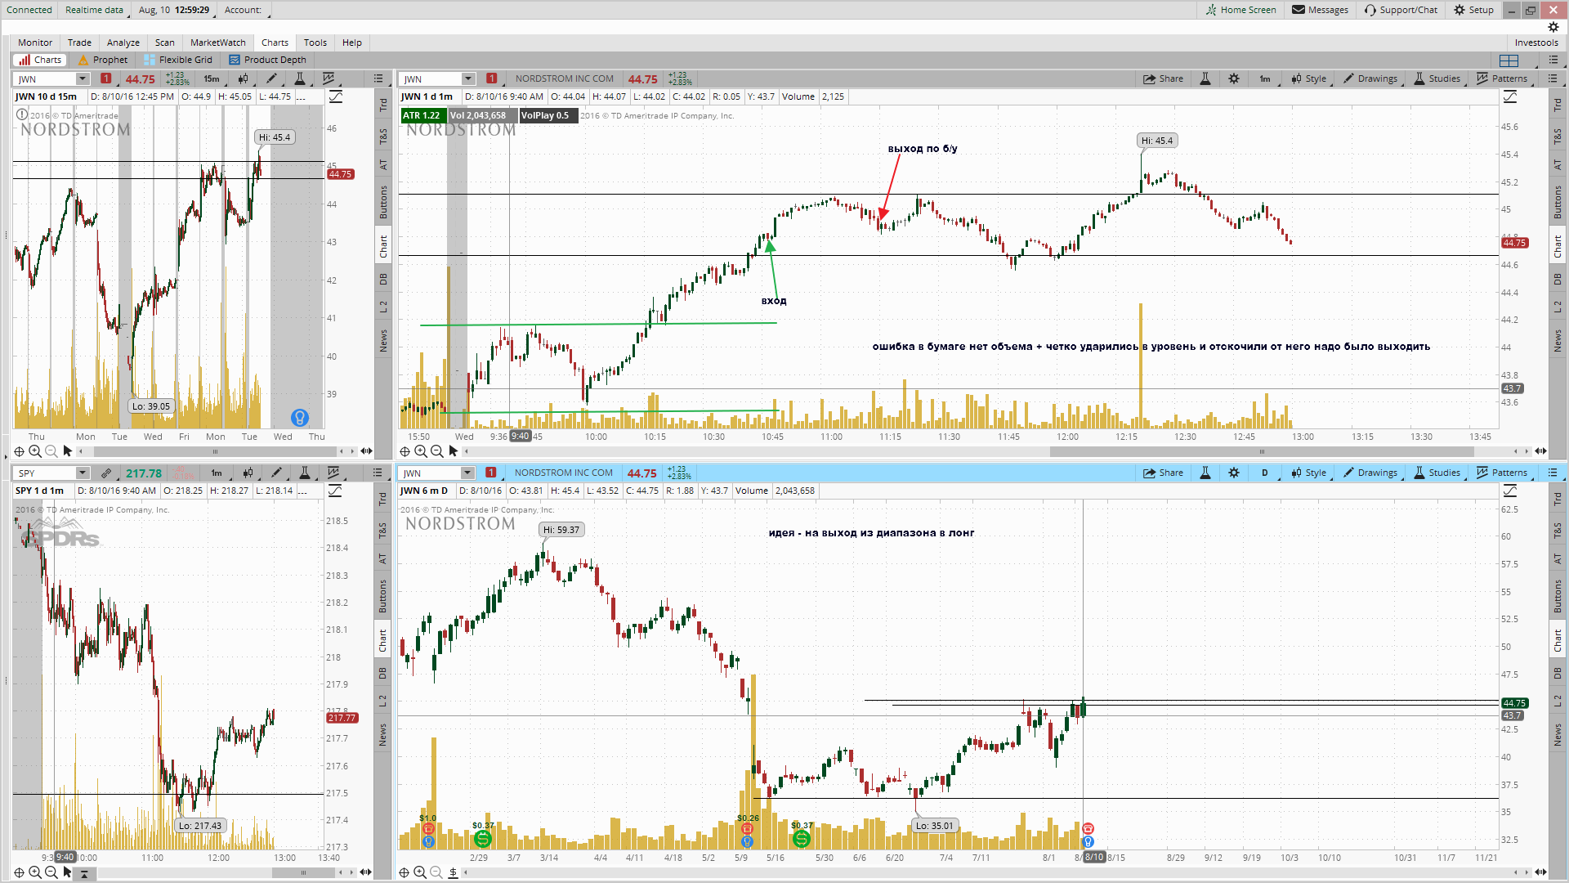Click the expand-axis arrows icon under the top-left chart
Viewport: 1569px width, 883px height.
[x=366, y=451]
